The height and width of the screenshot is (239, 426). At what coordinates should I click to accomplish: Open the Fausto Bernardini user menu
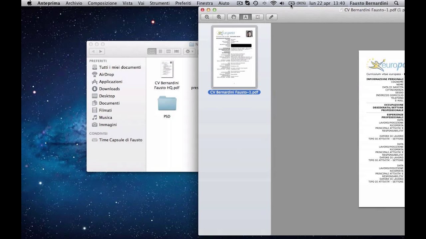pyautogui.click(x=369, y=3)
